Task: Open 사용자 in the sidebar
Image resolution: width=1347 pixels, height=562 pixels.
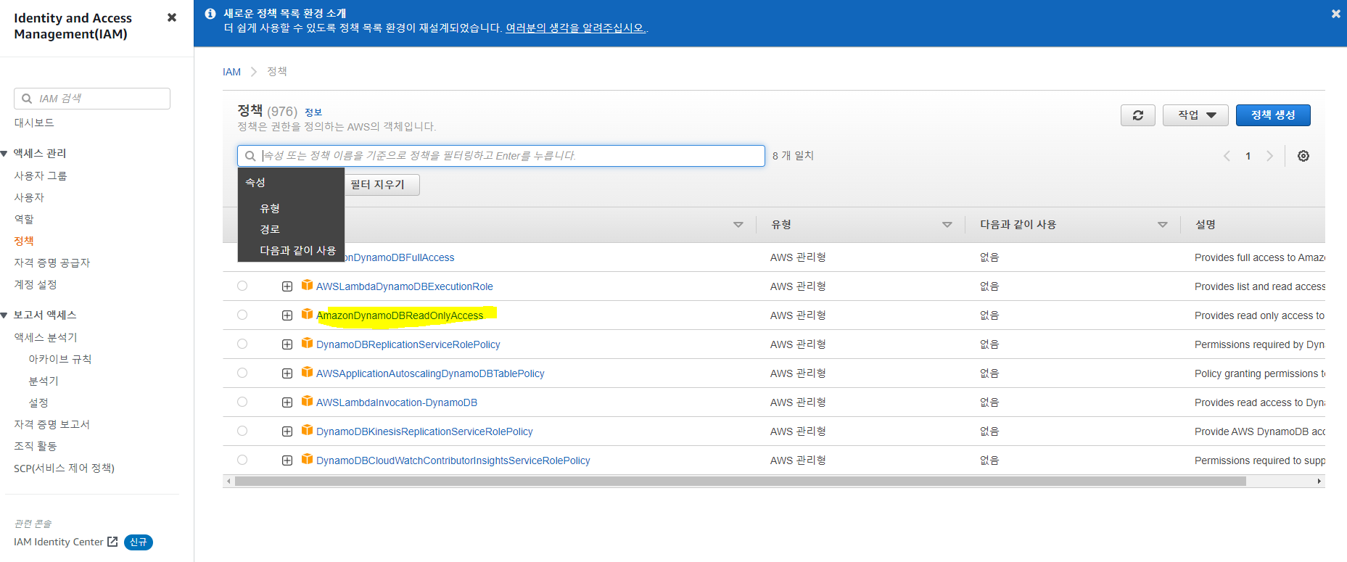Action: (x=29, y=197)
